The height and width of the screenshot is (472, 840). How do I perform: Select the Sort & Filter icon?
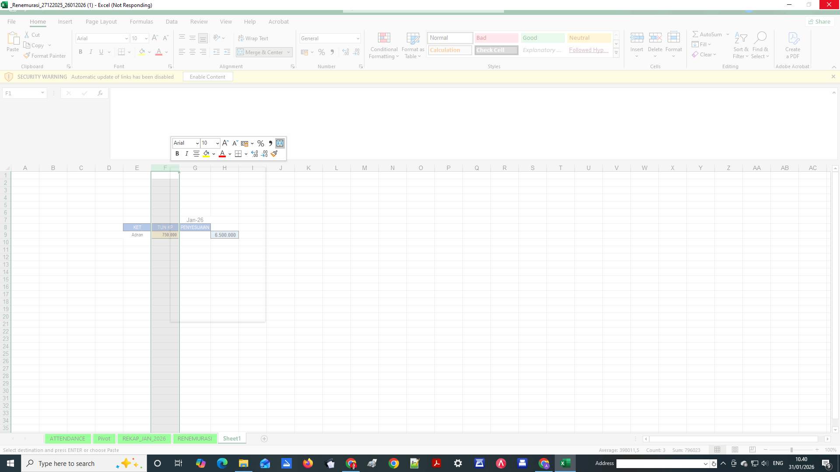[x=740, y=45]
